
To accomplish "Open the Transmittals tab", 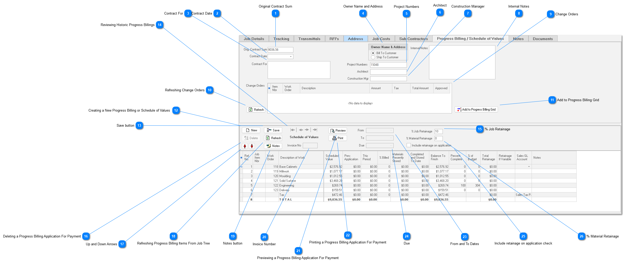I will (310, 38).
